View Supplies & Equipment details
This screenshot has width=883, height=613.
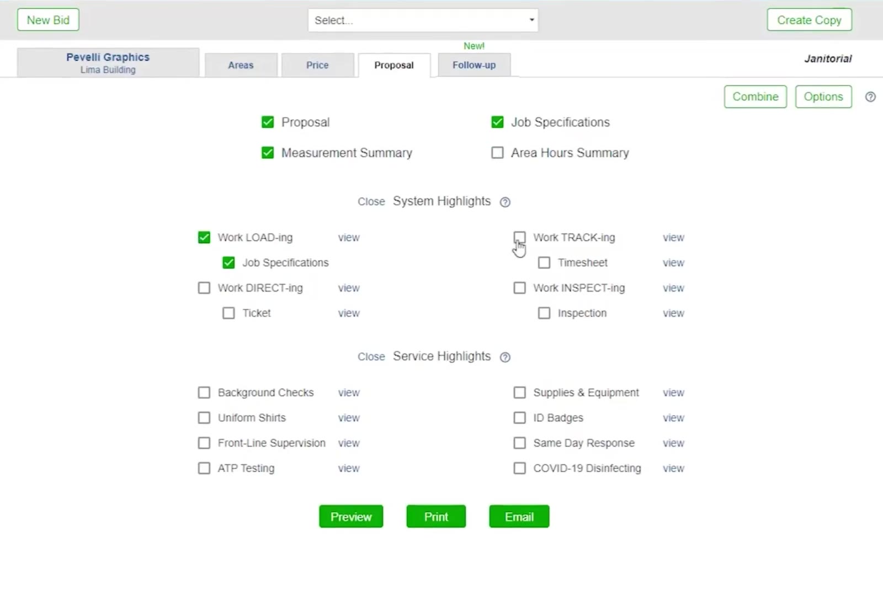673,392
